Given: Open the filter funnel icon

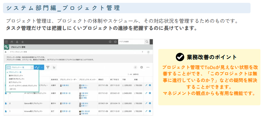Looking at the screenshot, I should pyautogui.click(x=48, y=67).
